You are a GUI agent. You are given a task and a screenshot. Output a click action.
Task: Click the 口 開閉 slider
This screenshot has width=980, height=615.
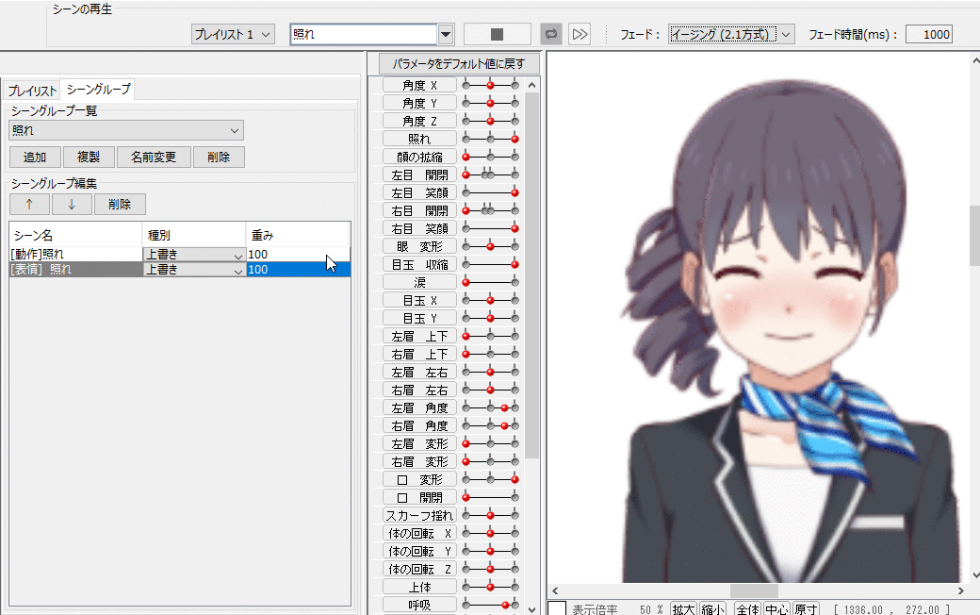coord(491,497)
